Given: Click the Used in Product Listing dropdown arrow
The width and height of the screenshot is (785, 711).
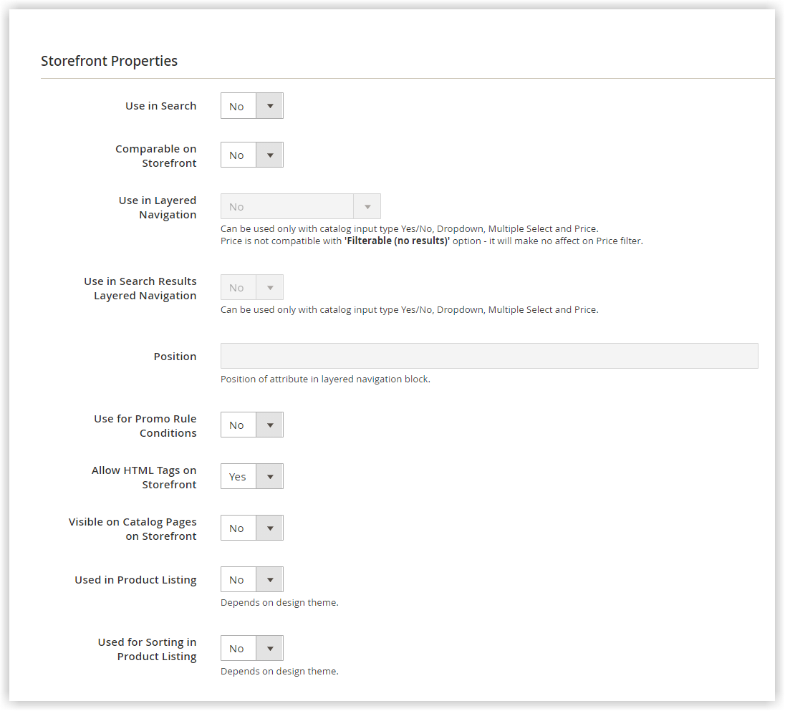Looking at the screenshot, I should click(269, 579).
